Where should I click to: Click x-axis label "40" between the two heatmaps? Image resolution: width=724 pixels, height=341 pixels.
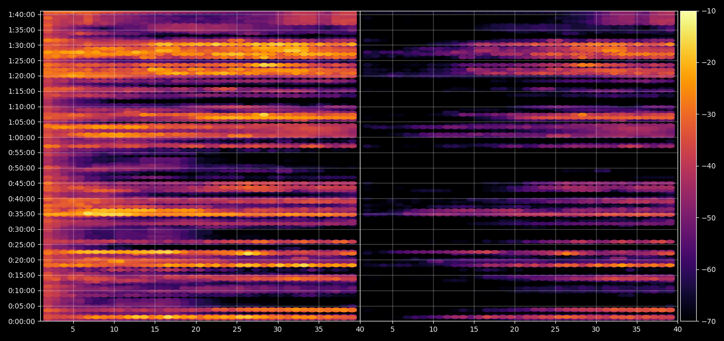[360, 329]
